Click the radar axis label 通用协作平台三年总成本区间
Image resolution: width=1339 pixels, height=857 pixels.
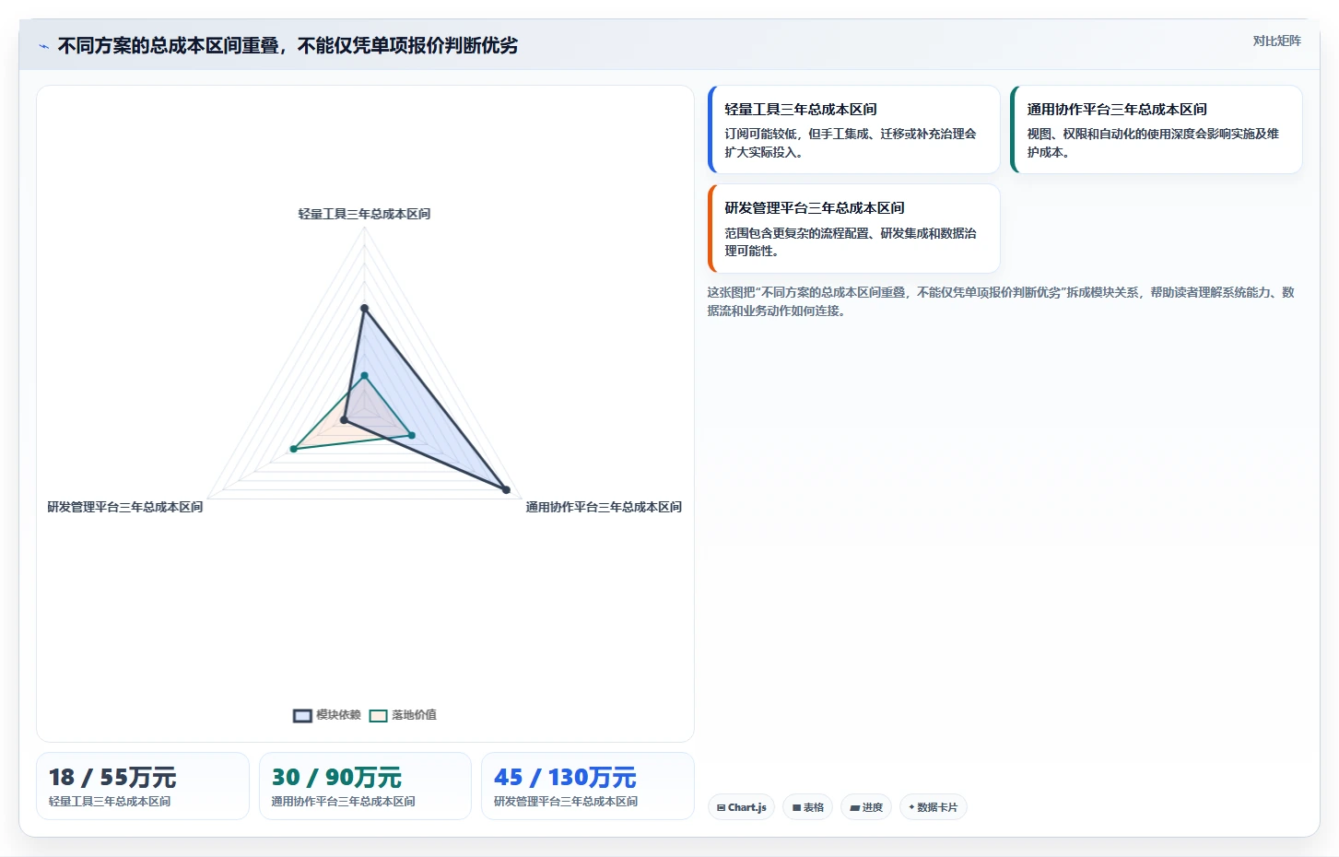(x=604, y=507)
